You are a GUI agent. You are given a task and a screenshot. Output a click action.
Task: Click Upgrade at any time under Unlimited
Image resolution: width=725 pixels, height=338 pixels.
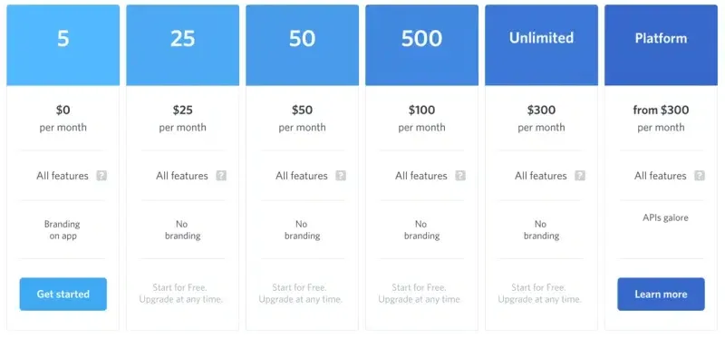click(539, 300)
